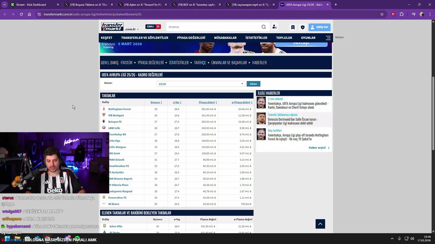Click the shield icon in header
Viewport: 435px width, 244px height.
302,27
